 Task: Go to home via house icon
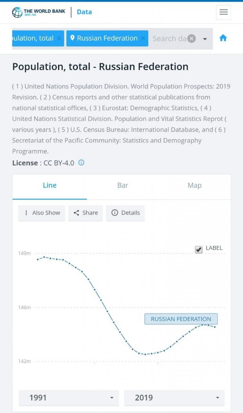coord(223,38)
